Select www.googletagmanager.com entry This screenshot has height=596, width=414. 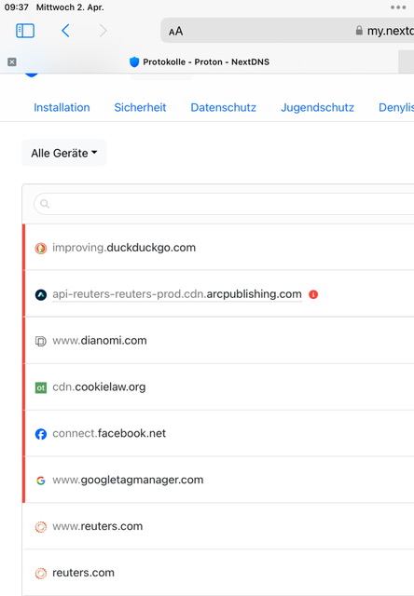pos(128,481)
